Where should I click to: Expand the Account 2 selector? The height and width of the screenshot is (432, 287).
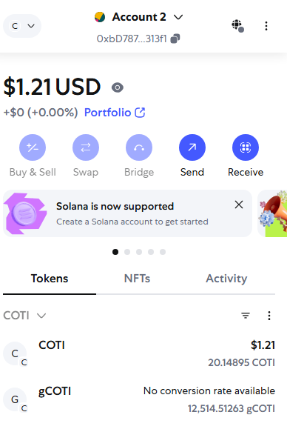pyautogui.click(x=139, y=17)
